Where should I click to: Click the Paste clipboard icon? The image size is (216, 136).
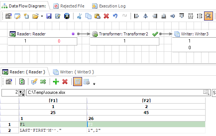[x=97, y=16]
